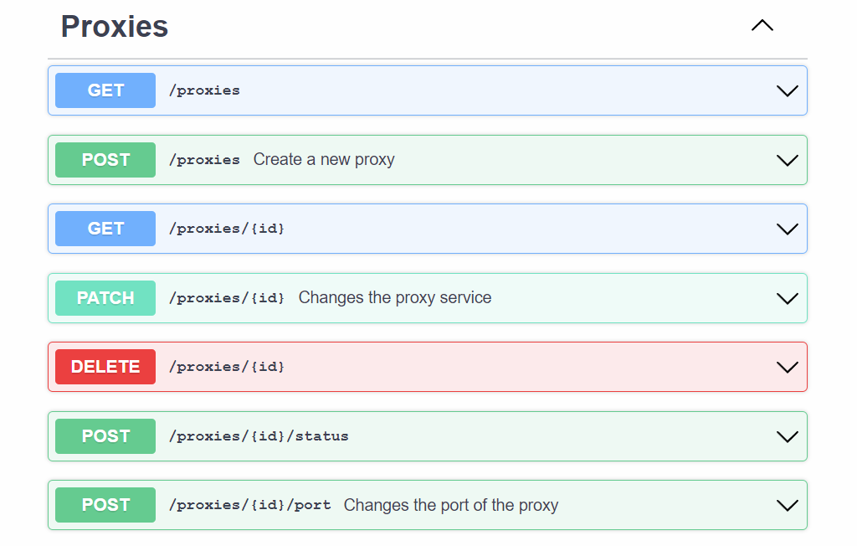Click the /proxies/{id}/status path text
This screenshot has width=857, height=546.
point(259,436)
